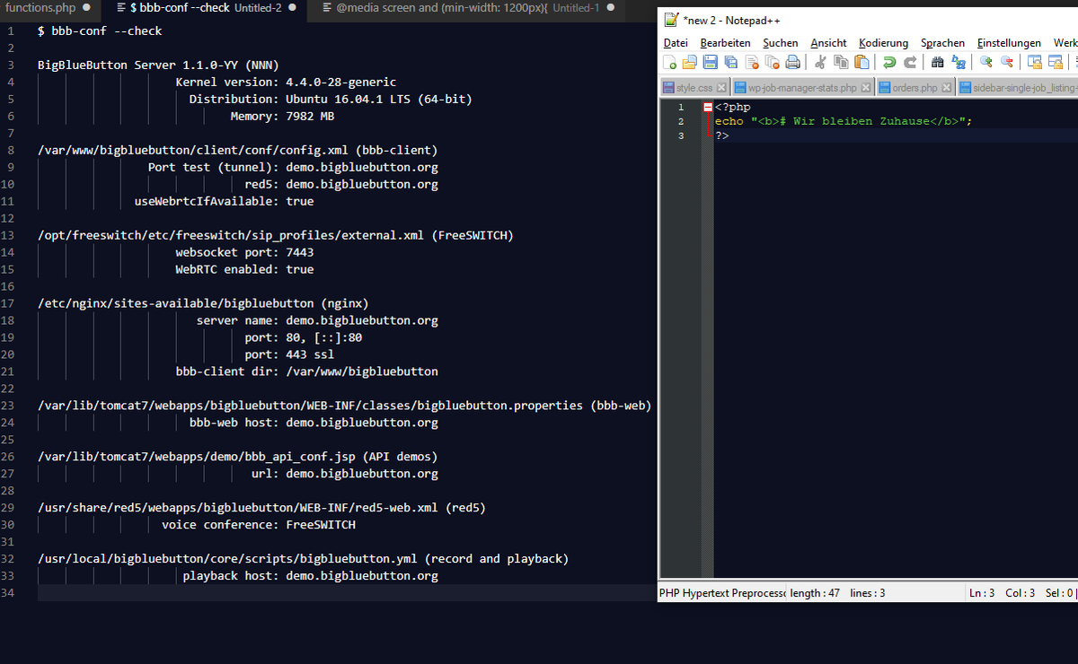Open the Ansicht menu
The width and height of the screenshot is (1078, 664).
point(828,43)
